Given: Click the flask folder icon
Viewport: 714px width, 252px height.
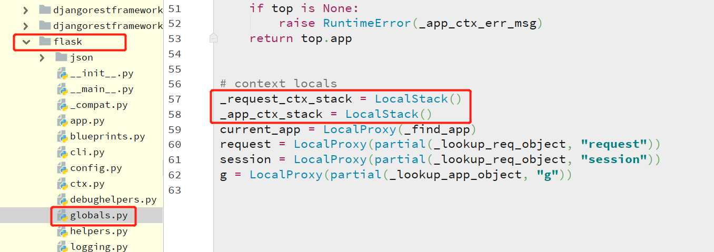Looking at the screenshot, I should pyautogui.click(x=45, y=42).
